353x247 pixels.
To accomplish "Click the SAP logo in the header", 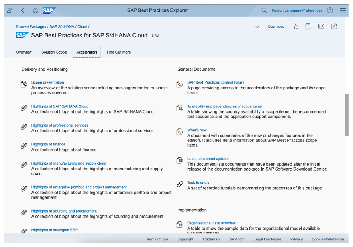I will pos(49,10).
